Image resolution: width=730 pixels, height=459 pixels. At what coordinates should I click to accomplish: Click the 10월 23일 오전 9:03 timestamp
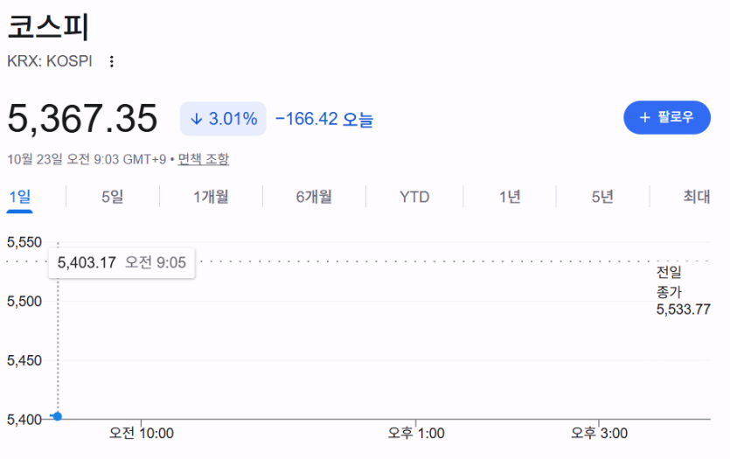click(x=87, y=159)
